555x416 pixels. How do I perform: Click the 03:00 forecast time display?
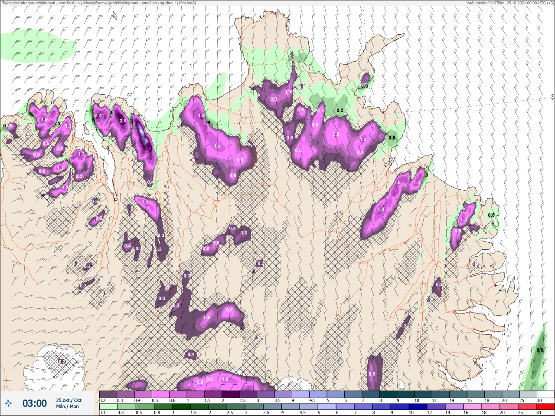tap(35, 403)
